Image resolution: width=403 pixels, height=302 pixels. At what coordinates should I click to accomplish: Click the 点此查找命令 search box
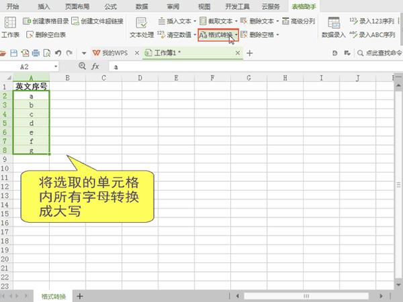click(x=379, y=53)
